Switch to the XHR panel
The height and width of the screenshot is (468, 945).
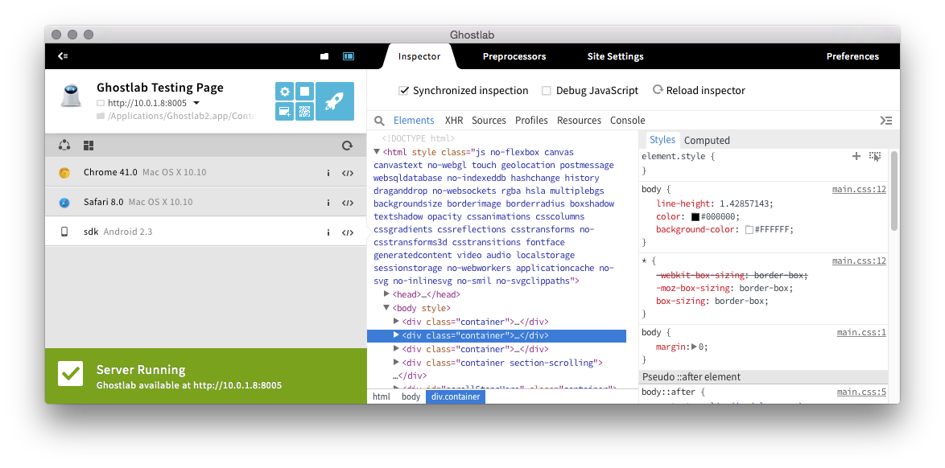point(454,121)
